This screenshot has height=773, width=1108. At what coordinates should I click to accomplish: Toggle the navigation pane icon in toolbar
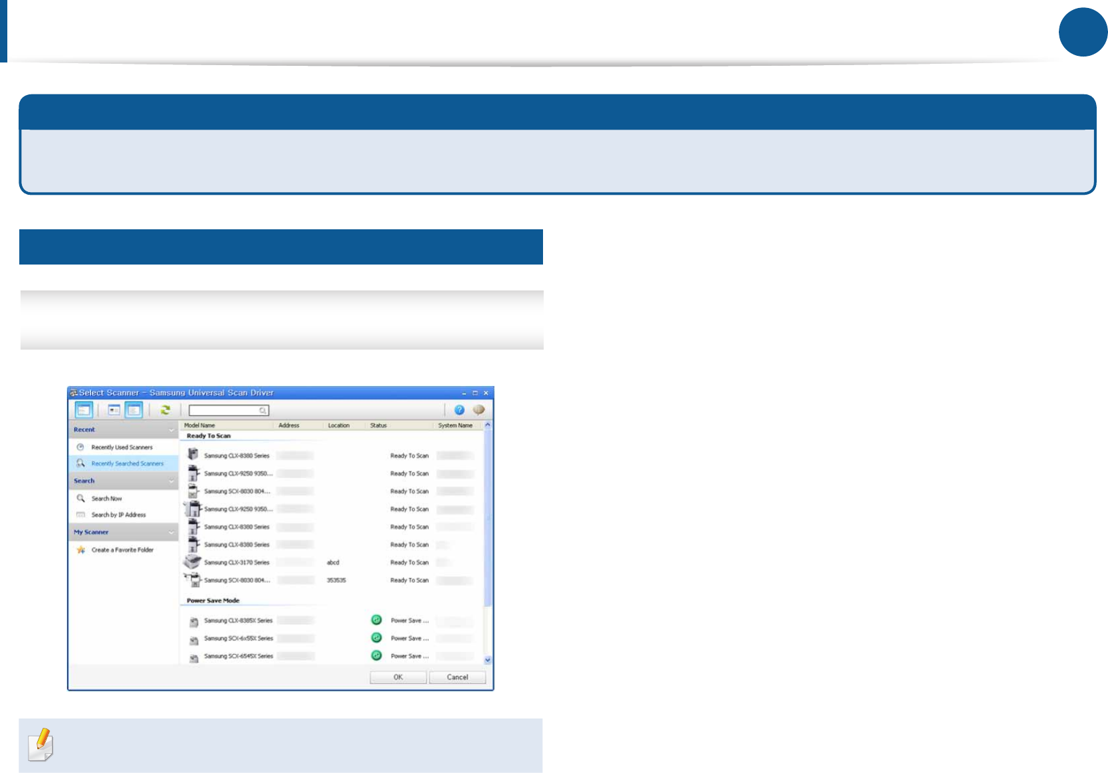click(84, 410)
